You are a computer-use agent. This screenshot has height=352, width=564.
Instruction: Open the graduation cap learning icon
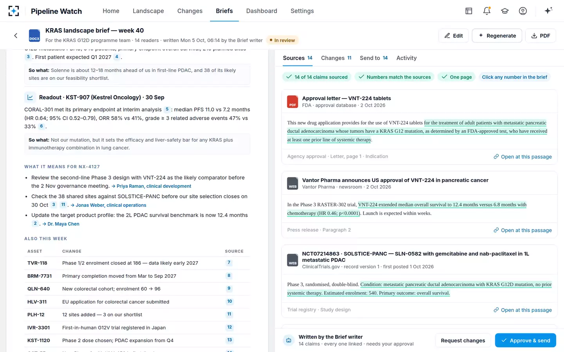504,11
